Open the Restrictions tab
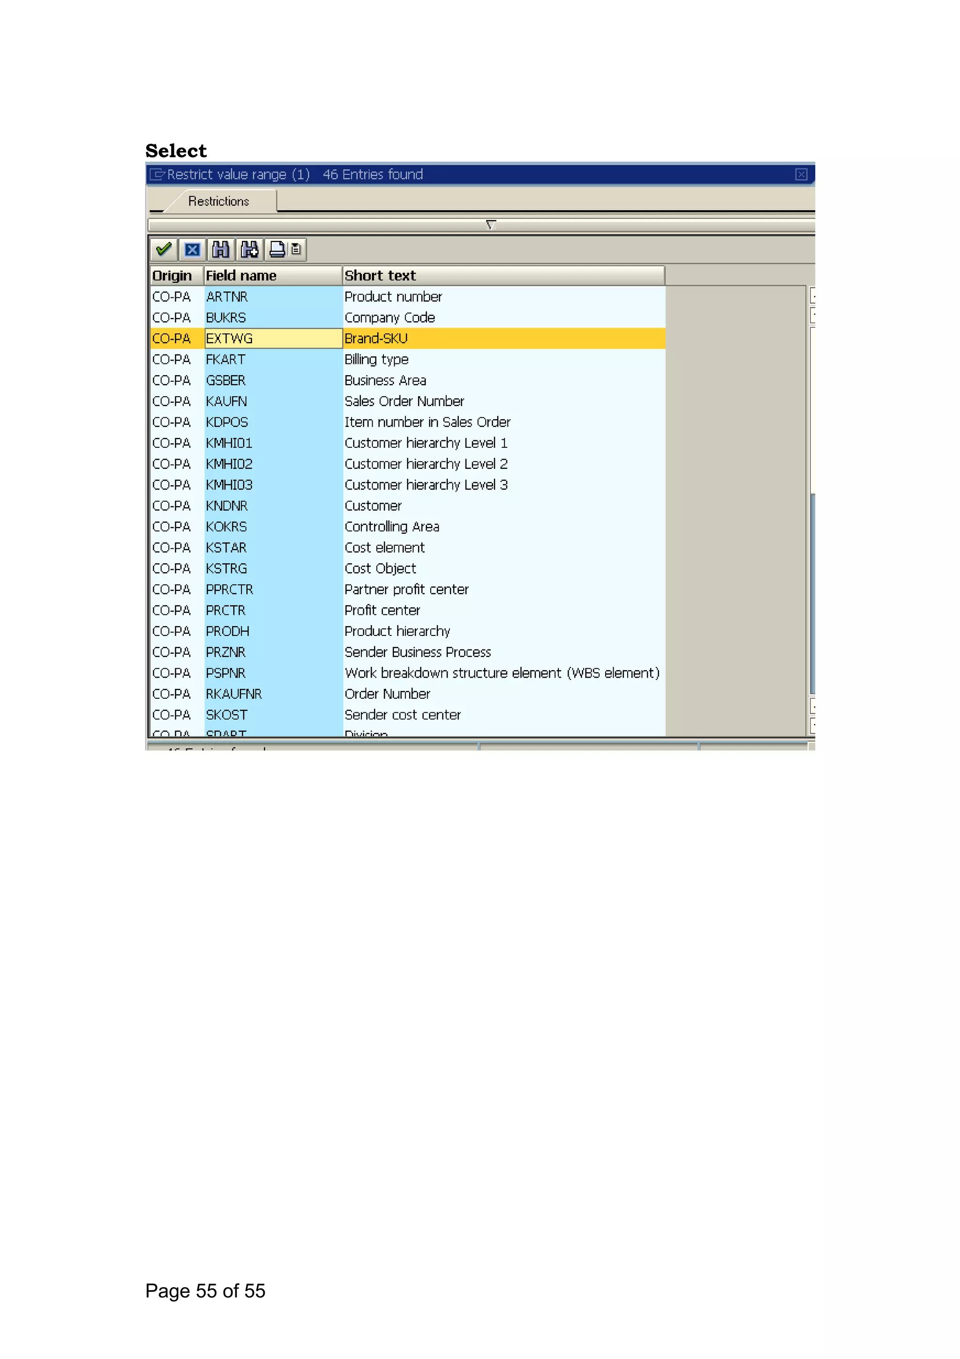The width and height of the screenshot is (960, 1359). point(218,201)
